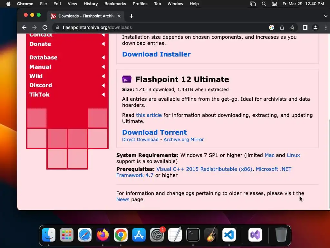Open the Chrome application menu

pyautogui.click(x=25, y=4)
